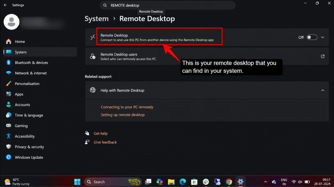334x187 pixels.
Task: Open the monitor app icon left of Chrome
Action: click(x=217, y=182)
